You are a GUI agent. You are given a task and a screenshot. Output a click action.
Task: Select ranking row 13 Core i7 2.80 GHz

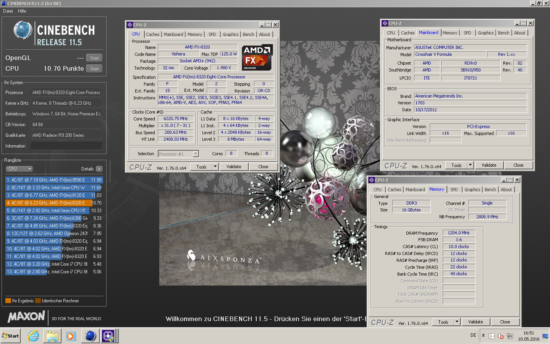(54, 272)
